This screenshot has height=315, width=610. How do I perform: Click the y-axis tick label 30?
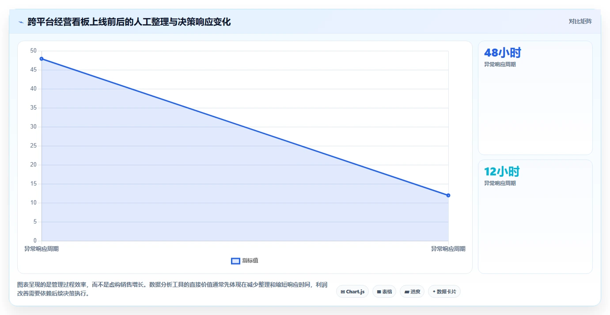tap(34, 127)
